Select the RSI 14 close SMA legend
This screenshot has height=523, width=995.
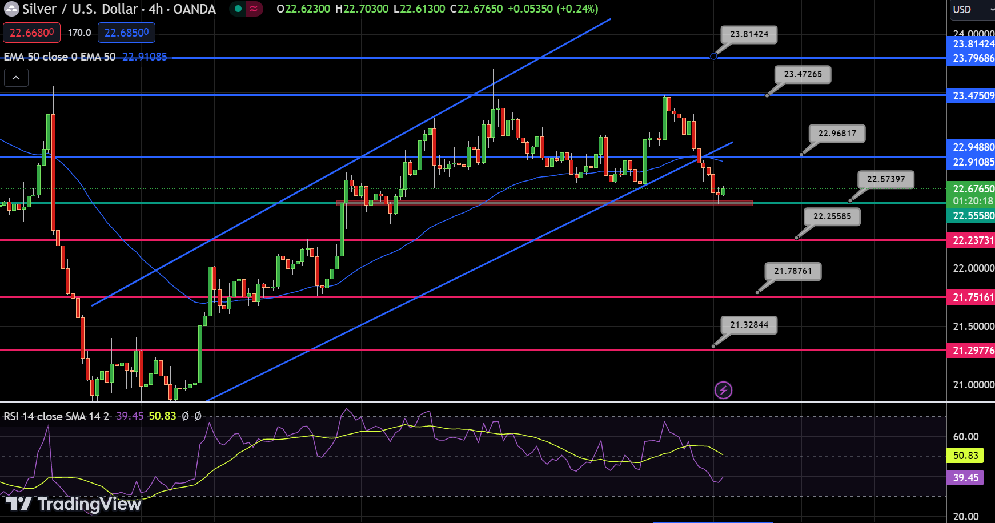coord(56,416)
